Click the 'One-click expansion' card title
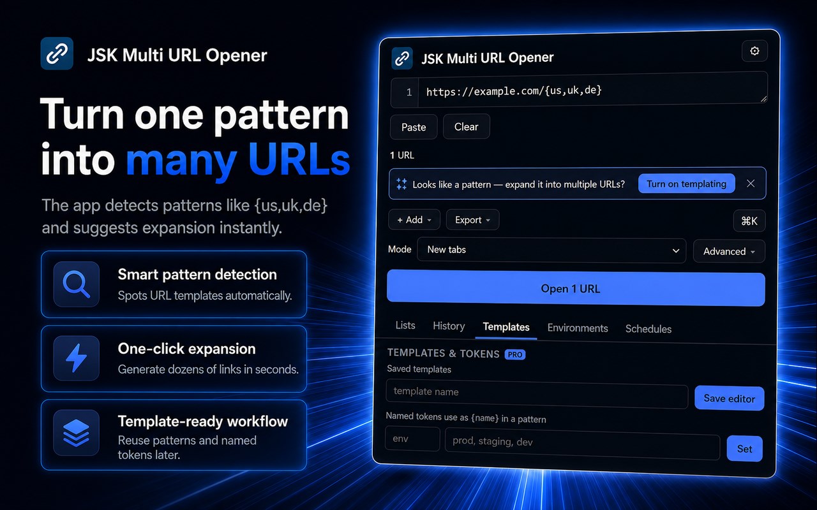The height and width of the screenshot is (510, 817). click(187, 349)
